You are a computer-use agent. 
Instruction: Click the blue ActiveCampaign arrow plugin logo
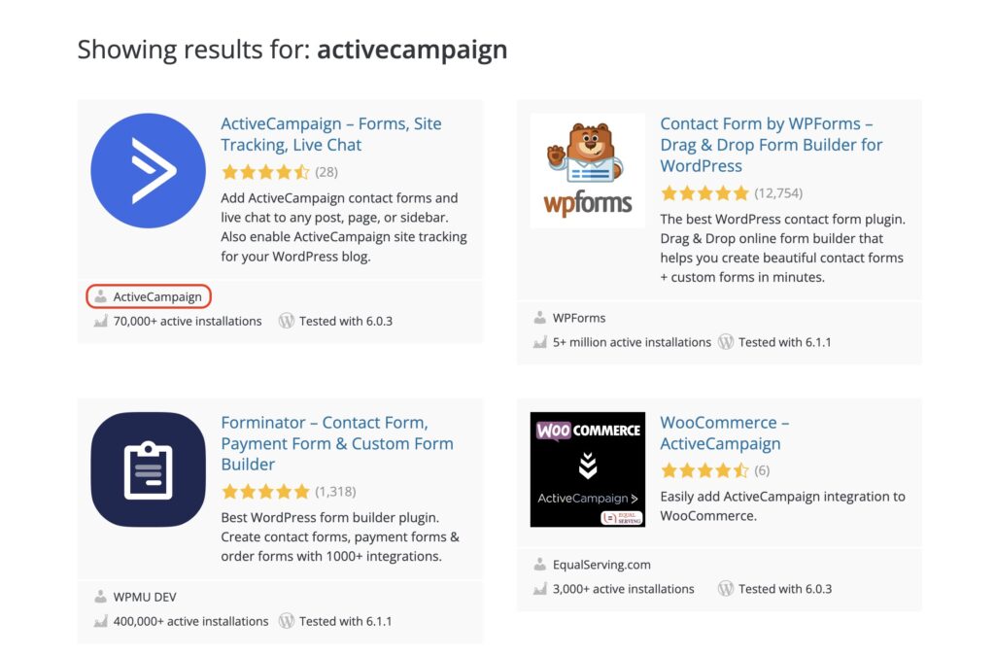[x=148, y=170]
